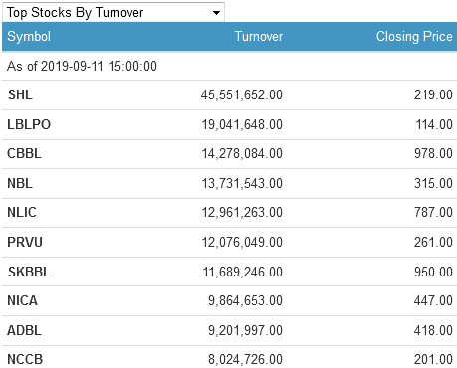
Task: Open the LBLPO stock symbol
Action: click(x=29, y=124)
